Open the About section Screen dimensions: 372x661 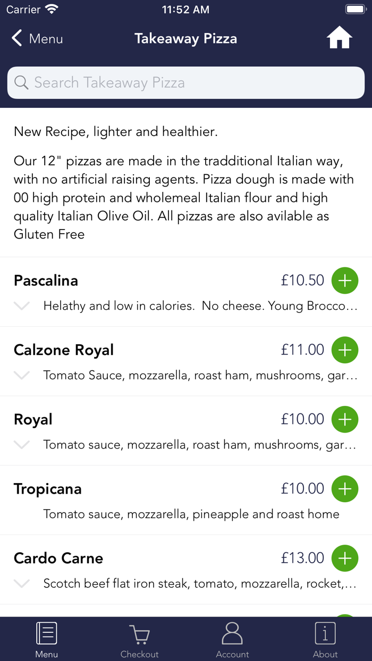pos(325,639)
